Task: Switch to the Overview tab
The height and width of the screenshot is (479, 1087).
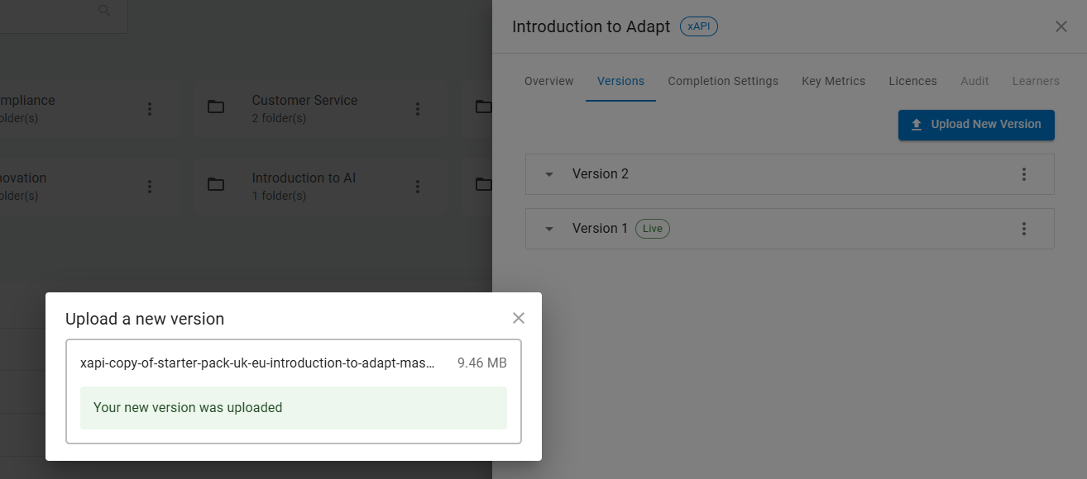Action: tap(548, 81)
